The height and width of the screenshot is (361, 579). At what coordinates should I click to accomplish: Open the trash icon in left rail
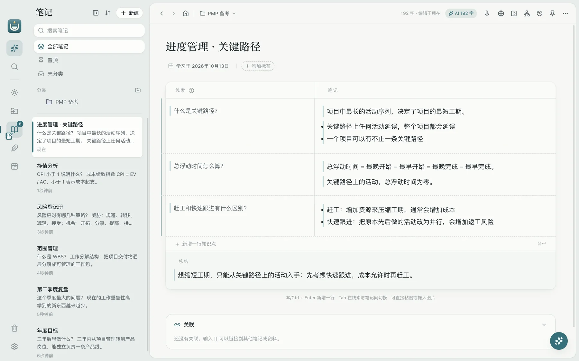[14, 328]
